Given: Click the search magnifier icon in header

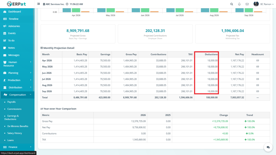Looking at the screenshot, I should [x=232, y=4].
